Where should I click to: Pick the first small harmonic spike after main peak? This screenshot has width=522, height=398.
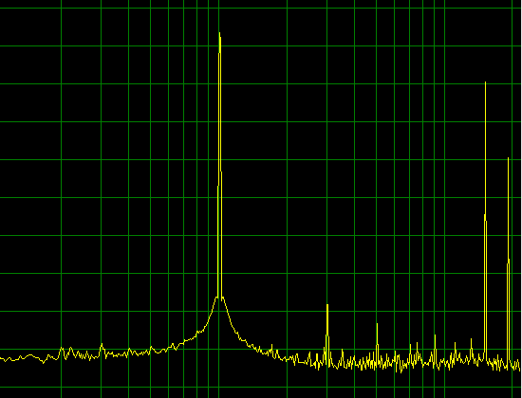click(x=327, y=305)
